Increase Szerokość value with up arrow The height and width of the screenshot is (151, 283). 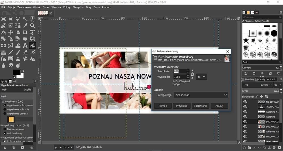[x=188, y=70]
